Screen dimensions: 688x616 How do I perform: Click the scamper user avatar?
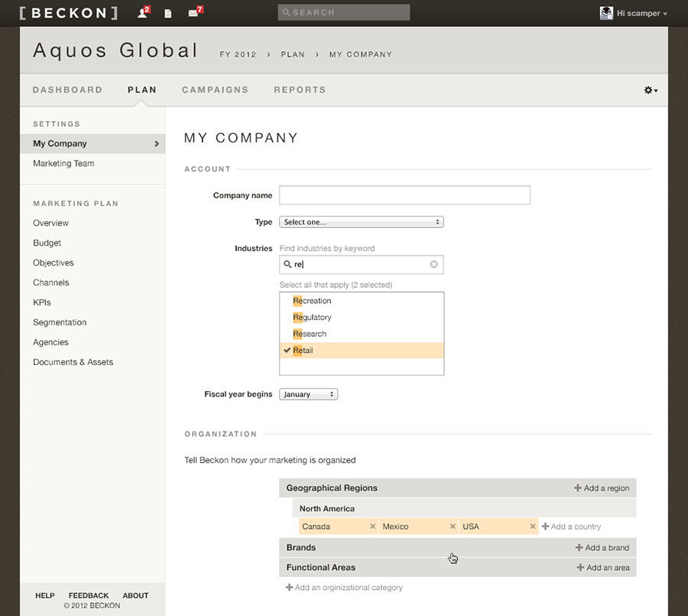[x=606, y=13]
